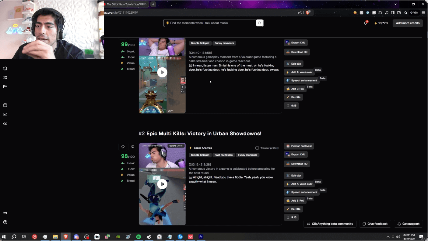
Task: Click Get support button
Action: tap(408, 224)
